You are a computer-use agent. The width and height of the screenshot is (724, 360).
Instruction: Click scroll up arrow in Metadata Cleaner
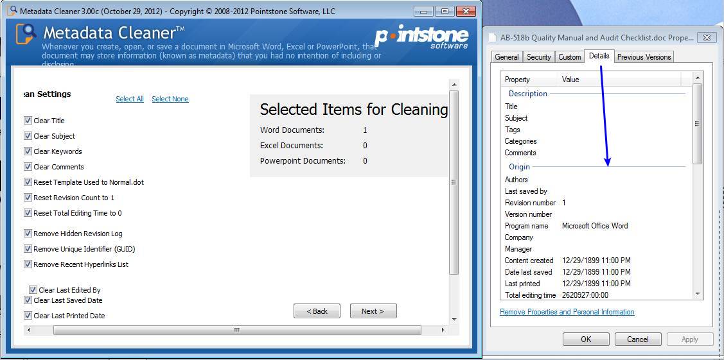point(454,85)
